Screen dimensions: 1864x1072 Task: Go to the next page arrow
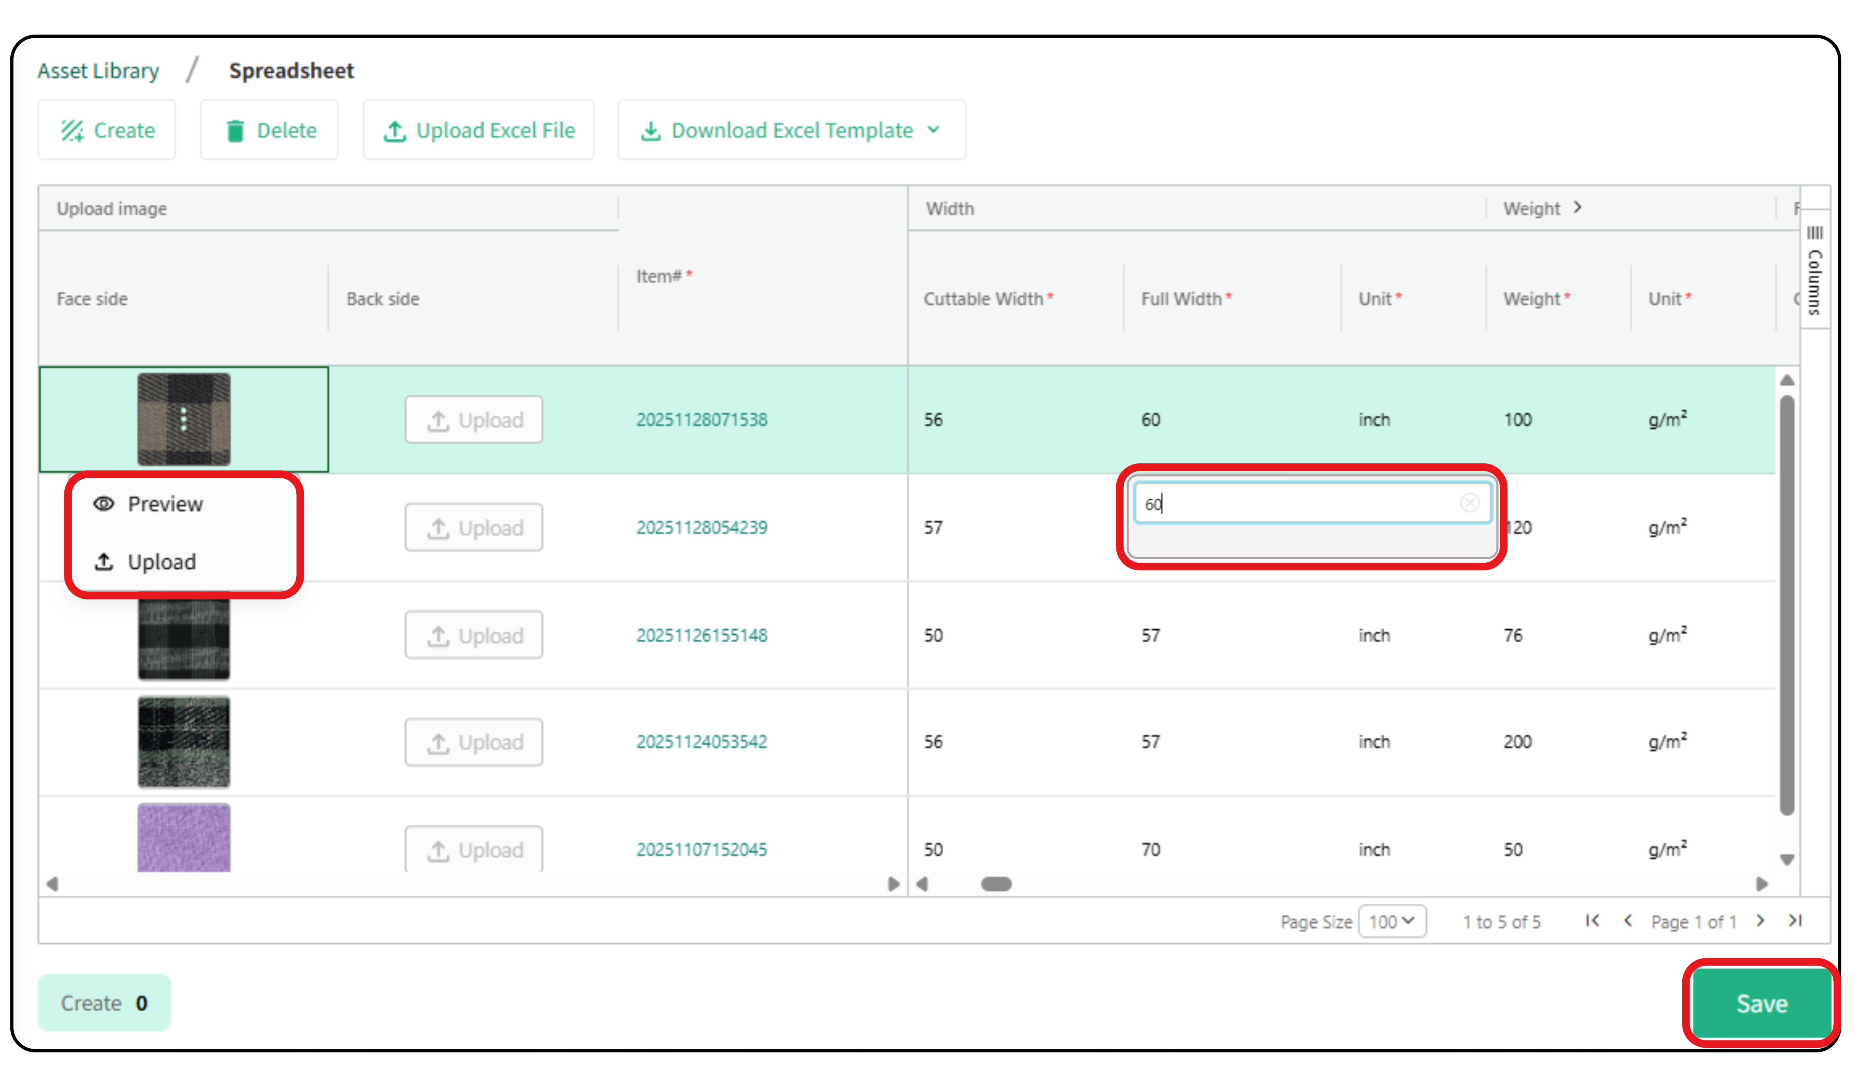pos(1760,920)
